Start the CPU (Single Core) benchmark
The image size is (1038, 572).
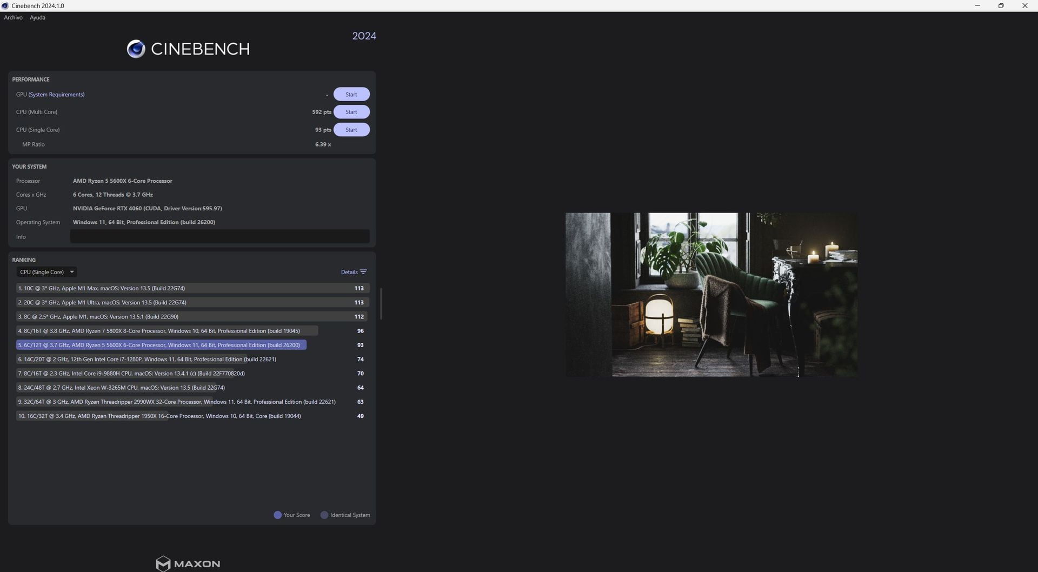tap(351, 130)
